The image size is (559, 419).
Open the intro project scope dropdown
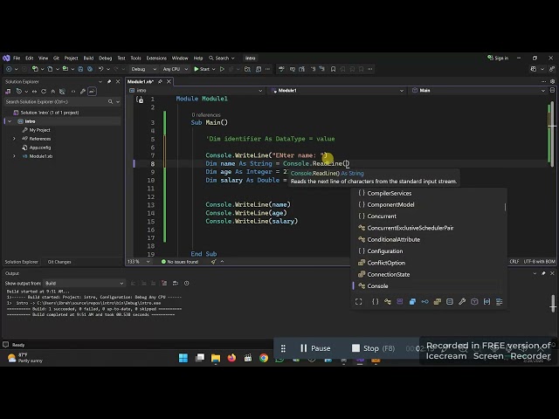pos(196,91)
